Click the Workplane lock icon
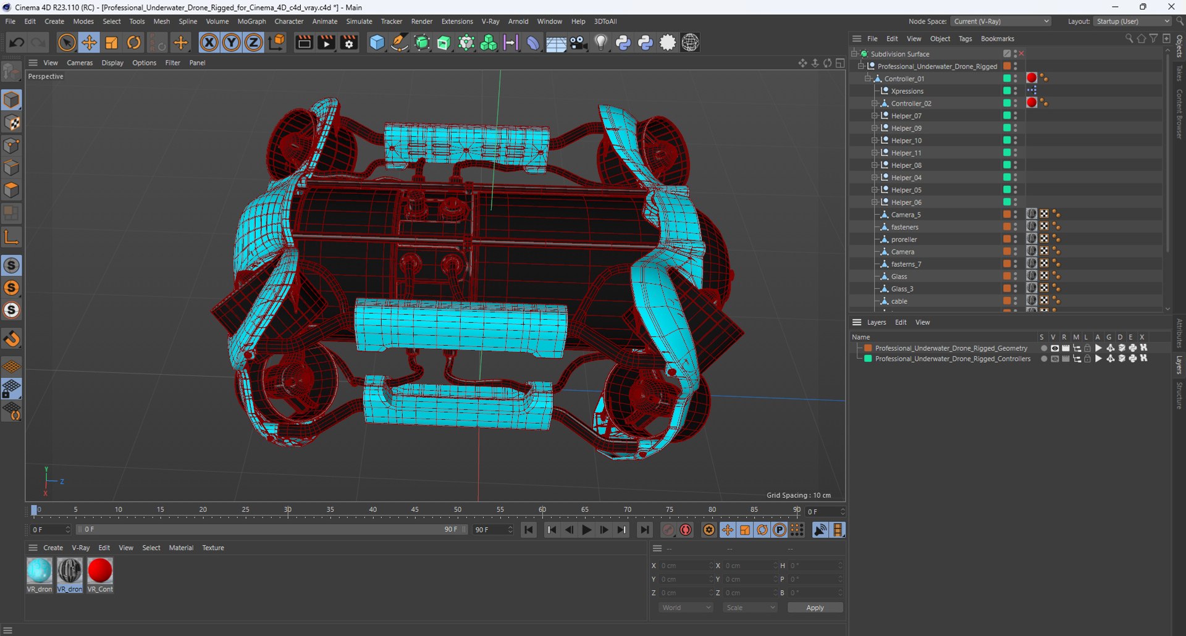Screen dimensions: 1186x636 pyautogui.click(x=12, y=389)
